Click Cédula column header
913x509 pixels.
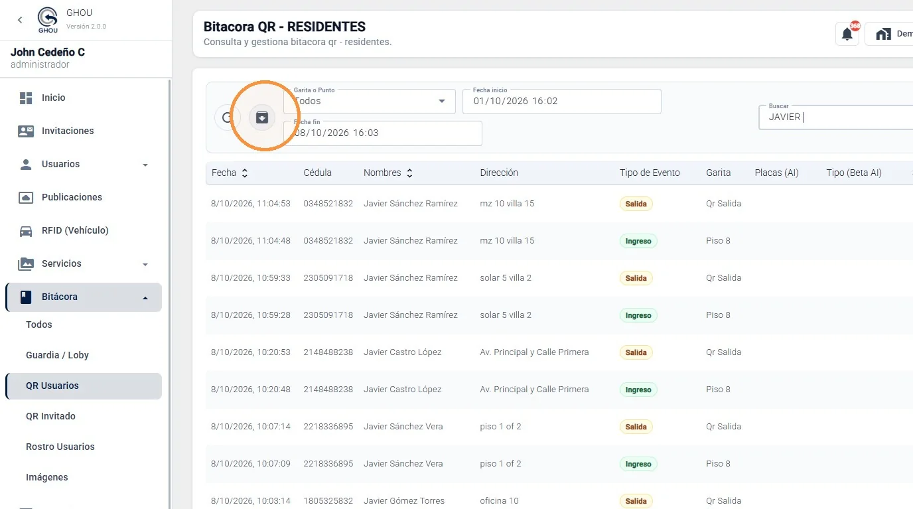click(318, 173)
